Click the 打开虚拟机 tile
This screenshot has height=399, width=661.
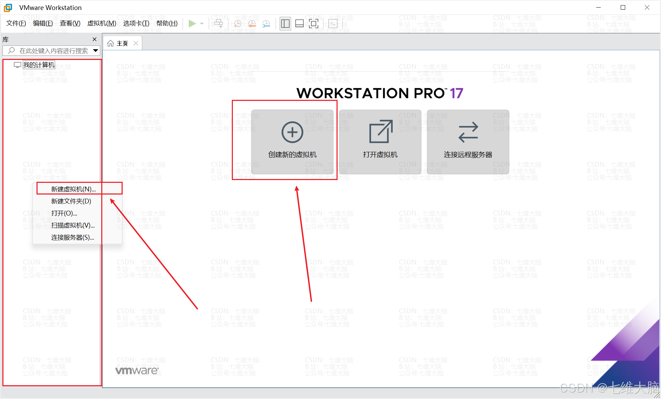click(x=380, y=141)
